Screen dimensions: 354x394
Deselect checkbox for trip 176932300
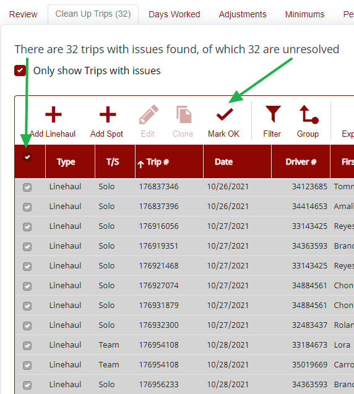27,325
